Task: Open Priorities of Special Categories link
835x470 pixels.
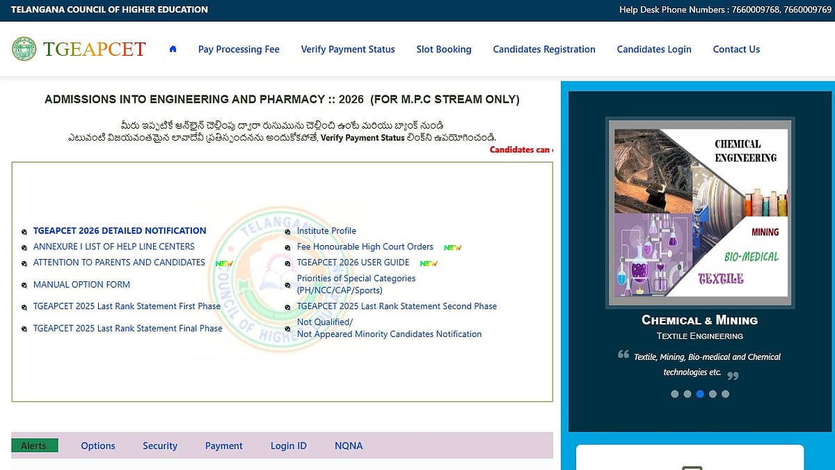Action: point(356,284)
